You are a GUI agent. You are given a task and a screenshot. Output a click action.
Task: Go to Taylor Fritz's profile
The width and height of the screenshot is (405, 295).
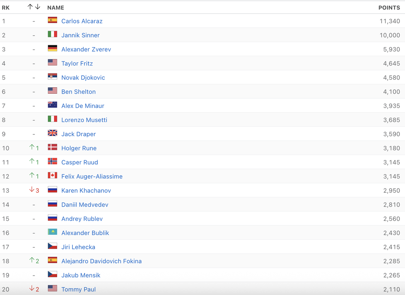[77, 63]
